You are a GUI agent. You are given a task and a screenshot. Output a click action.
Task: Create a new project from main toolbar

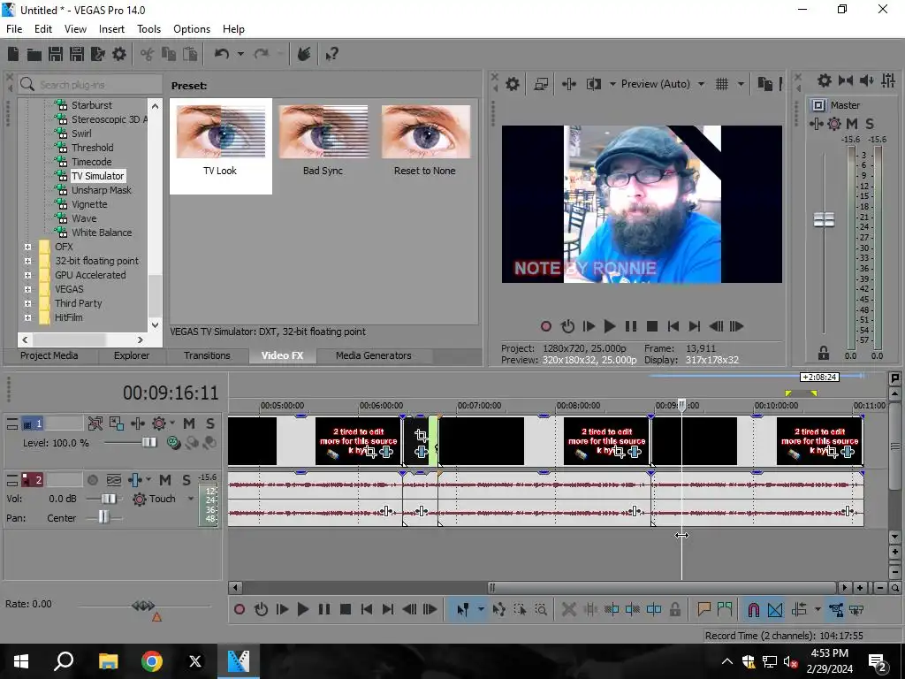(12, 54)
